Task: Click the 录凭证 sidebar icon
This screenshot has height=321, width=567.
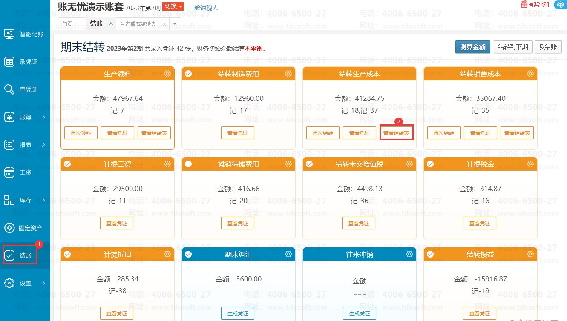Action: click(x=9, y=62)
